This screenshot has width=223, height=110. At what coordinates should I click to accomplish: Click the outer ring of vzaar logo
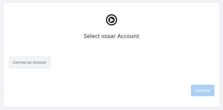111,15
